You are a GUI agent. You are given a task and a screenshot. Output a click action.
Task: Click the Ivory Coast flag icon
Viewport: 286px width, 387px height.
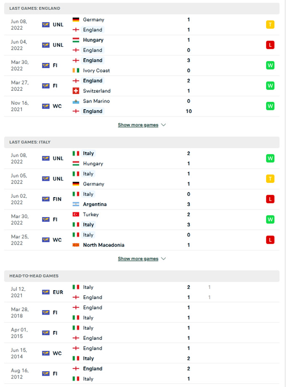76,71
